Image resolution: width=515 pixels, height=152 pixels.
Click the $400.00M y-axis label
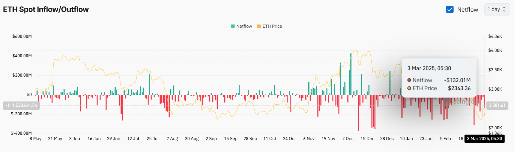[22, 56]
